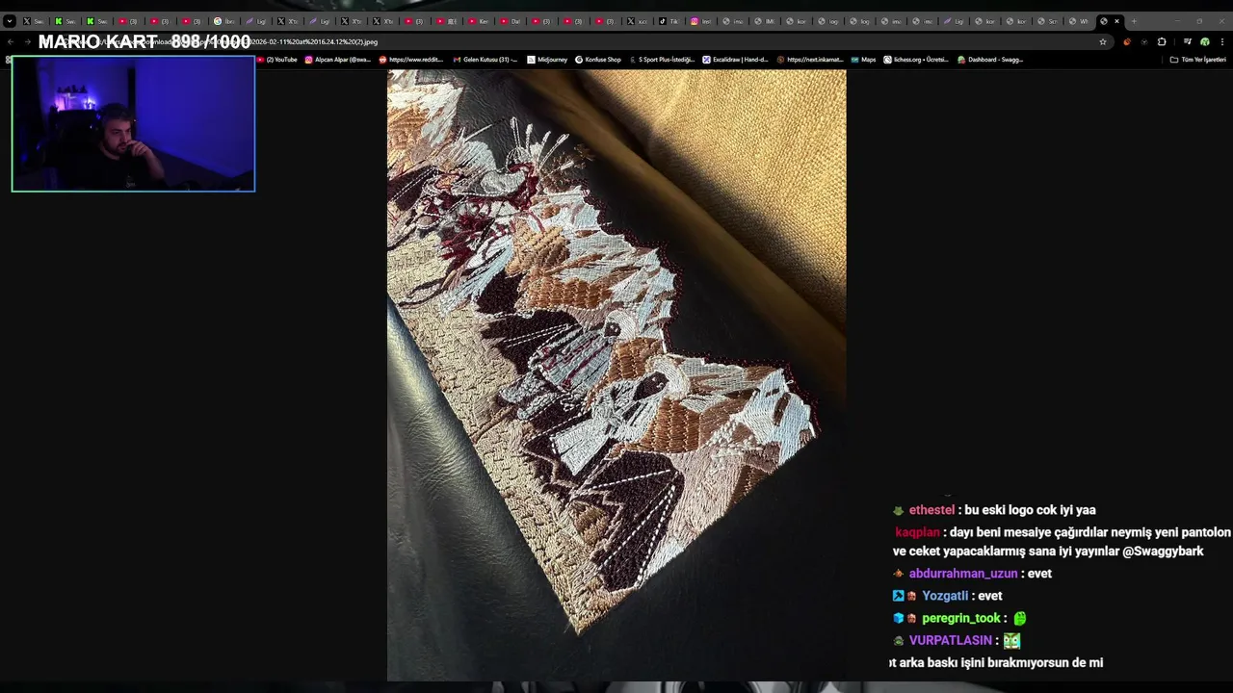
Task: Open the Gelen Kutusu Gmail bookmark
Action: [485, 60]
